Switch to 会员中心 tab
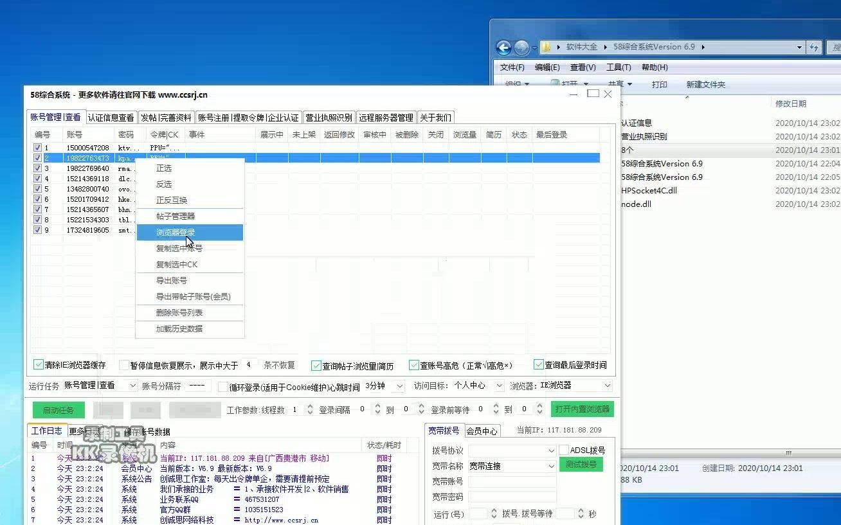 click(x=482, y=431)
